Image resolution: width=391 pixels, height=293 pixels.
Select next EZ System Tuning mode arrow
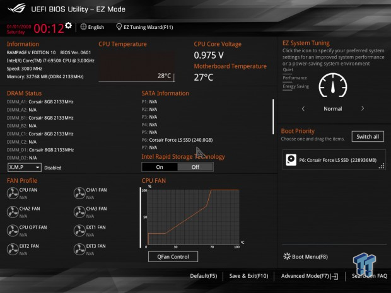tap(363, 108)
